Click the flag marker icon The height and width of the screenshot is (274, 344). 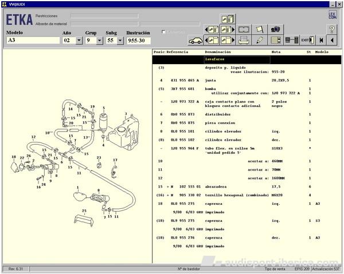tap(260, 29)
